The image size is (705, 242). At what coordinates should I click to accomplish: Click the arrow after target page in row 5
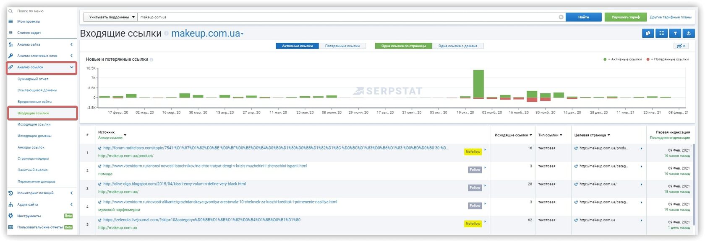coord(641,220)
